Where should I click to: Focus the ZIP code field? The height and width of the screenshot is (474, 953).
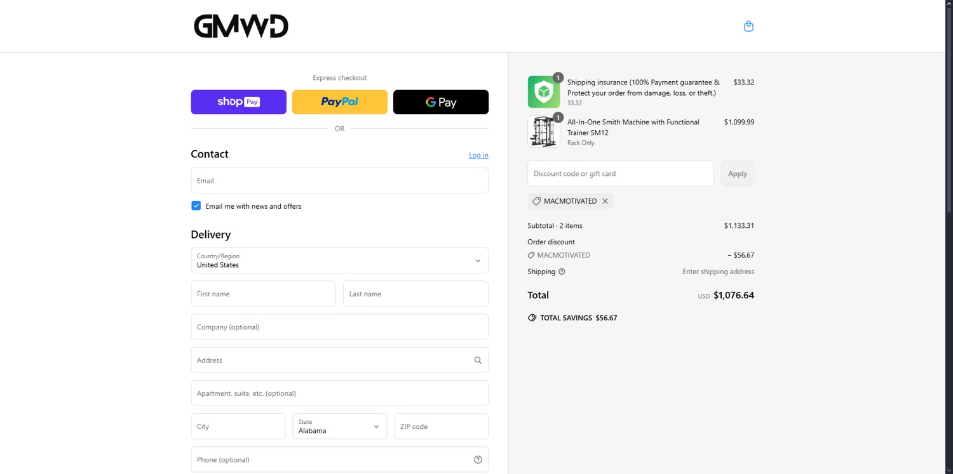[441, 426]
